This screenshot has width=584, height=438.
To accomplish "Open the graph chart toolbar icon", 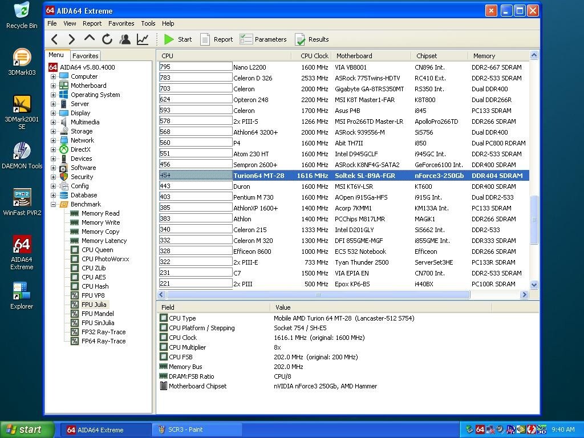I will (x=143, y=39).
